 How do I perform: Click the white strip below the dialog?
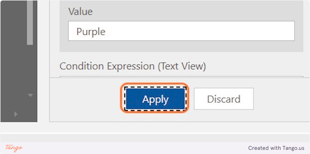pyautogui.click(x=155, y=133)
